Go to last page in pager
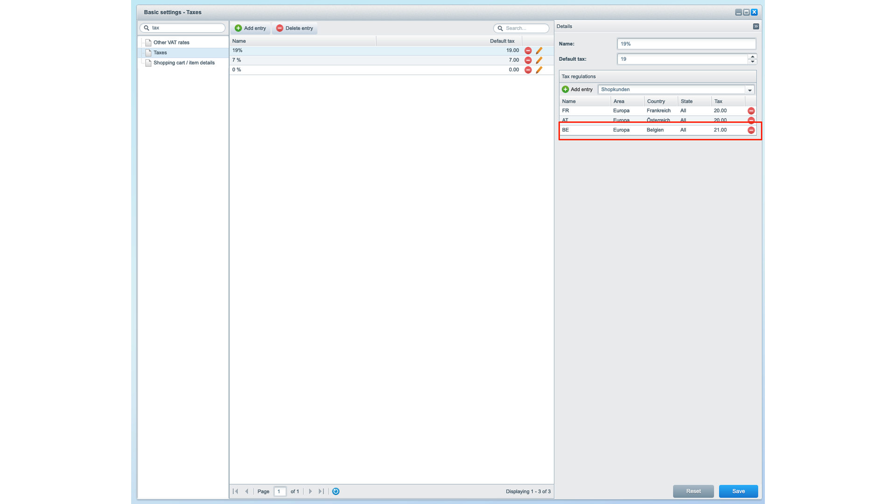 click(321, 491)
